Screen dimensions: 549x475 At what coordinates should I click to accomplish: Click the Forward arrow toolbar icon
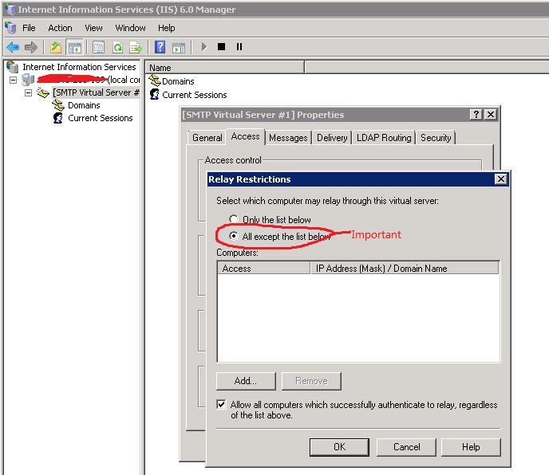[x=31, y=47]
